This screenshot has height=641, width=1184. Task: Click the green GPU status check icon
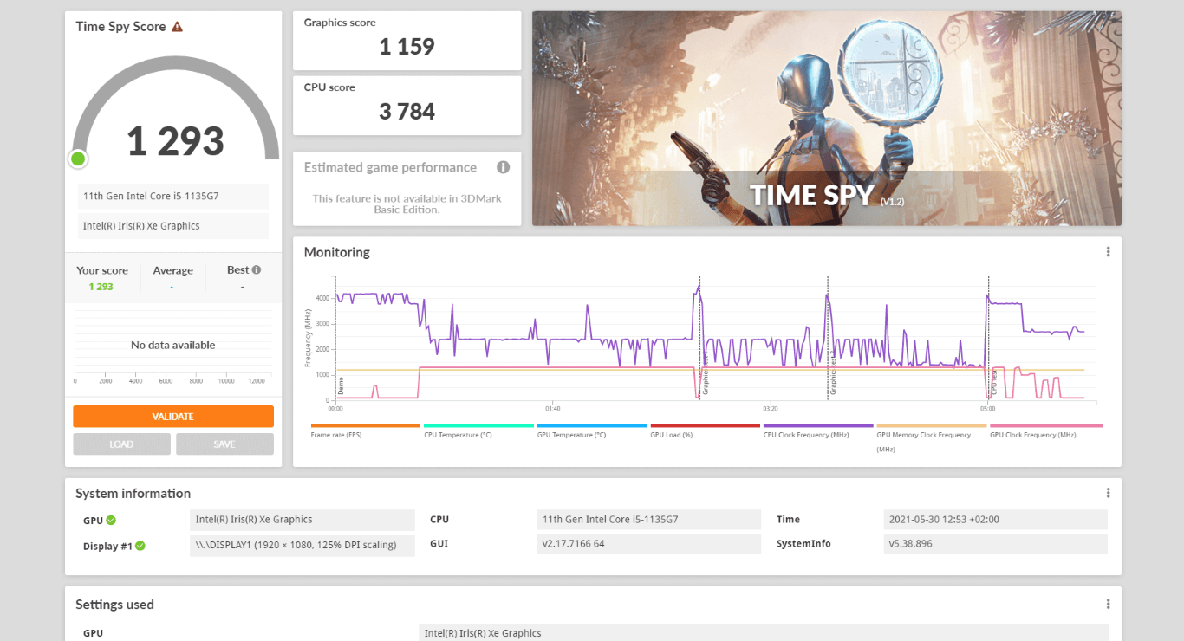[x=111, y=521]
